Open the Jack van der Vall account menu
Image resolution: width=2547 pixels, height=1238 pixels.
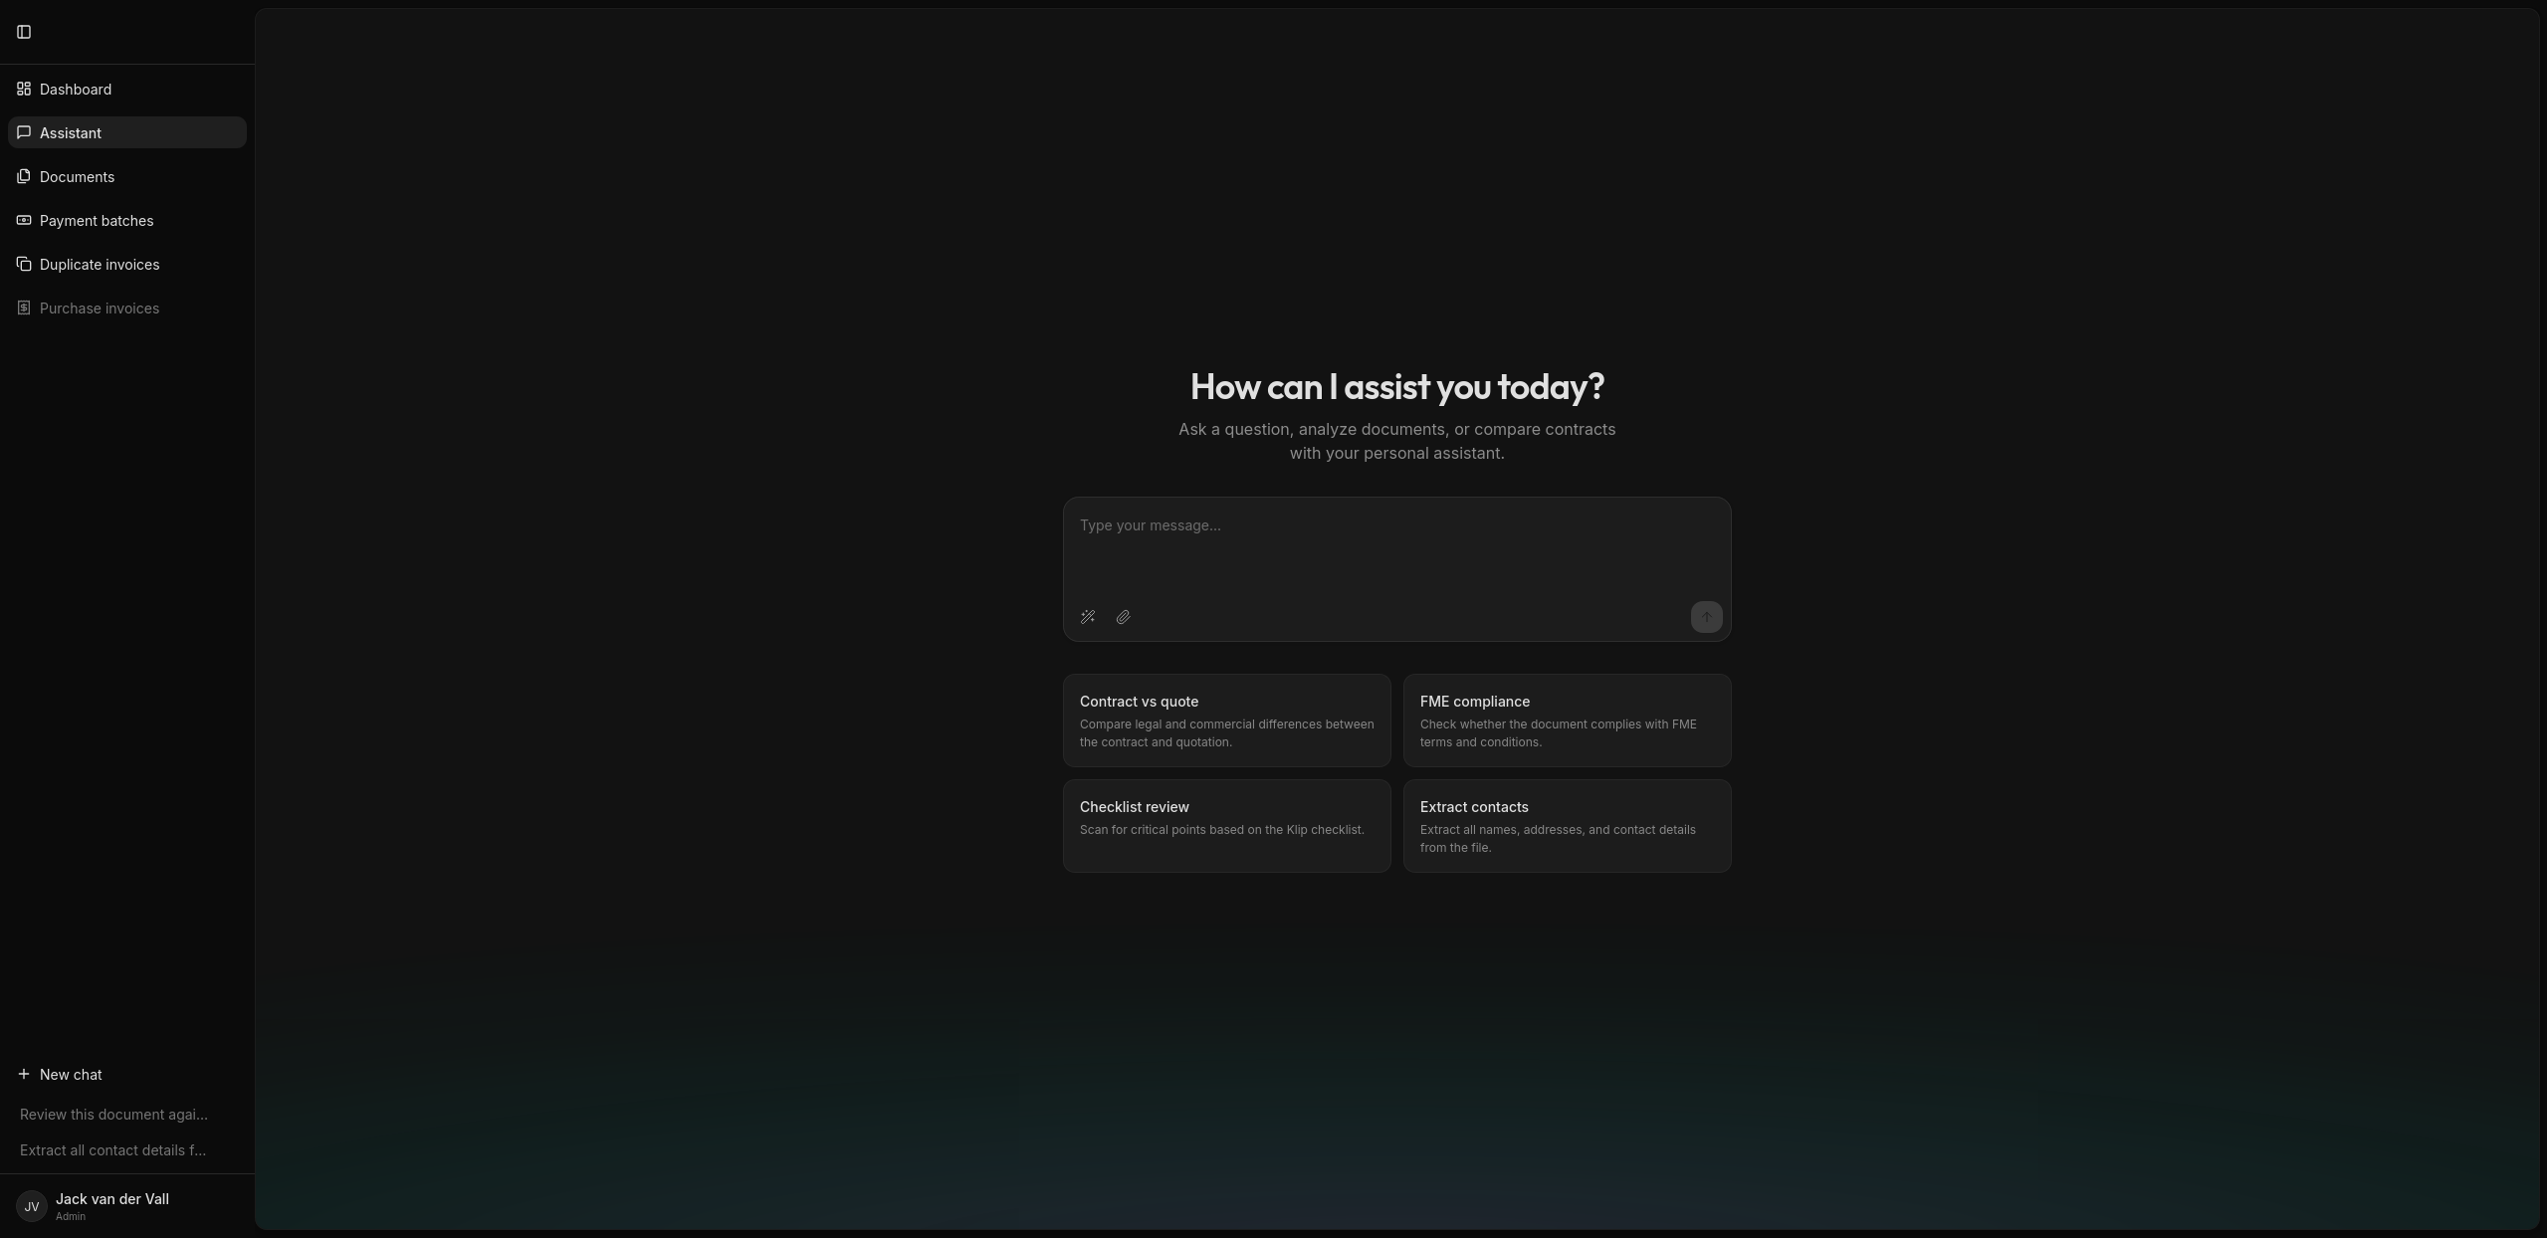point(127,1206)
